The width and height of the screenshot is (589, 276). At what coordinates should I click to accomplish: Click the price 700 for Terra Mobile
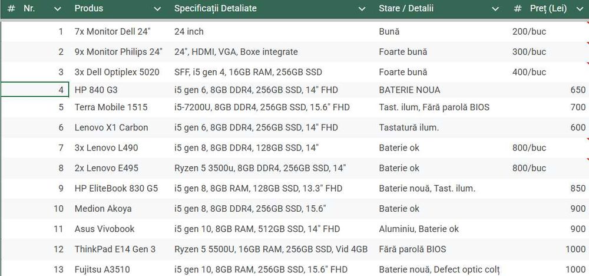578,107
